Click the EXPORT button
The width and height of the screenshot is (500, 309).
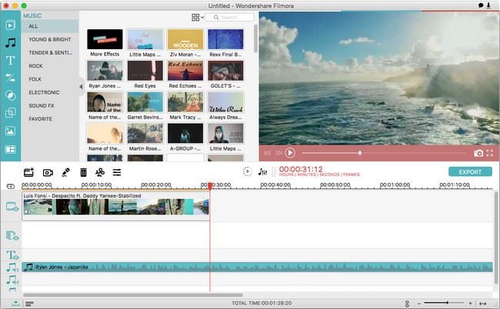(x=470, y=172)
